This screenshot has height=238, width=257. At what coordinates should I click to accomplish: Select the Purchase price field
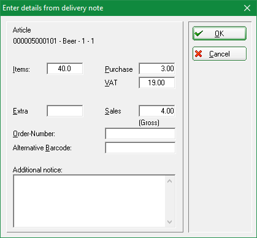157,69
